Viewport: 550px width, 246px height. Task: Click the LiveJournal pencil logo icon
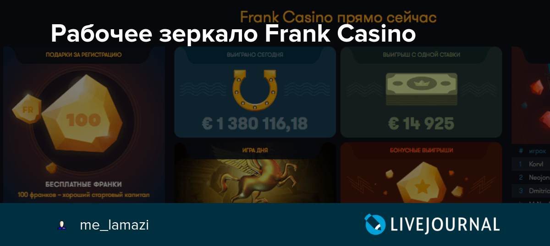click(374, 225)
